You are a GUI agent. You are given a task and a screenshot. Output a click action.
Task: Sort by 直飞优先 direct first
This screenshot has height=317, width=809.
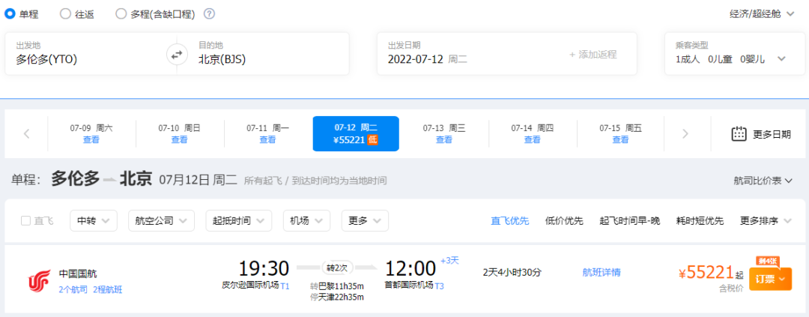click(510, 221)
